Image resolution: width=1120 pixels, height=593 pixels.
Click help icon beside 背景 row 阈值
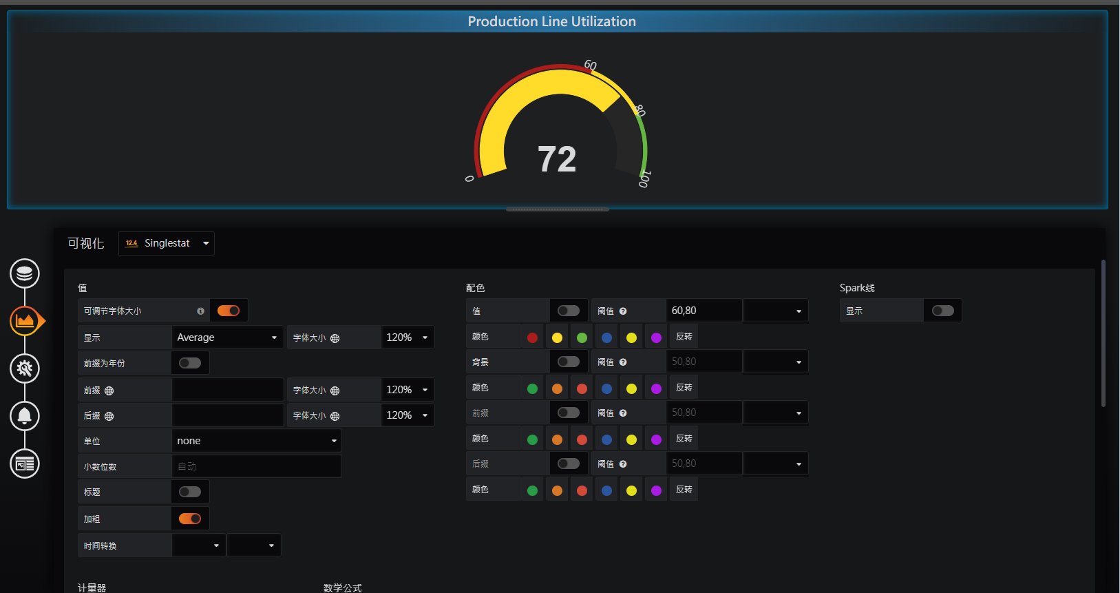[x=623, y=362]
